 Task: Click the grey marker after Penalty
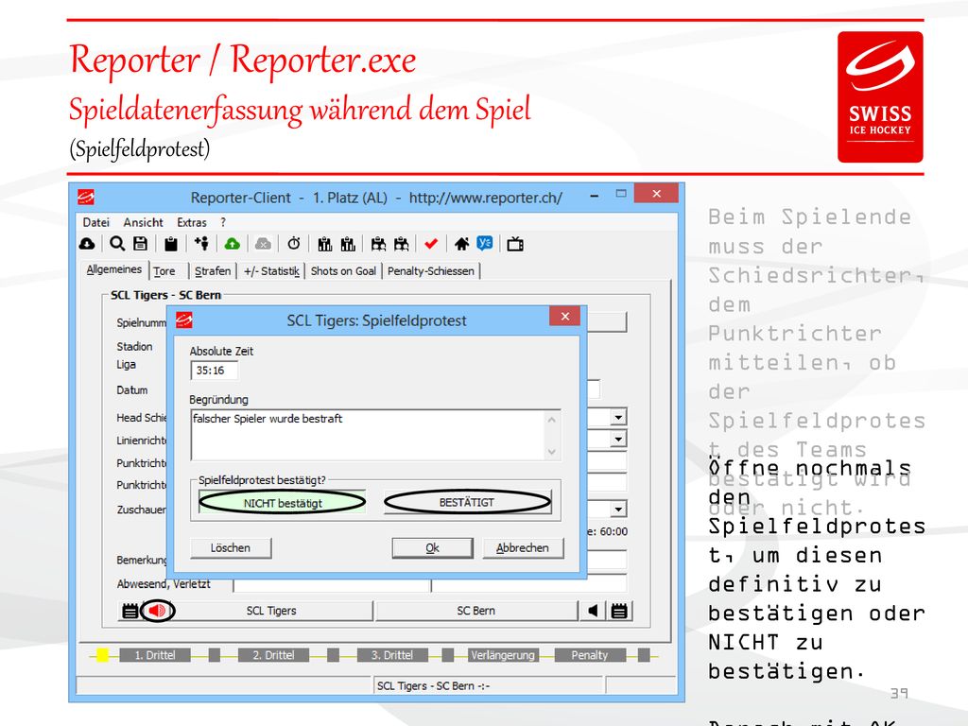(x=643, y=655)
